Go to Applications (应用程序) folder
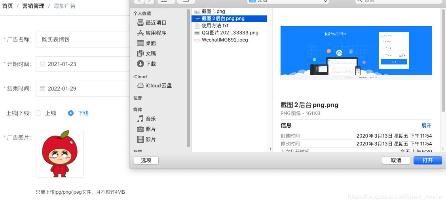Image resolution: width=446 pixels, height=204 pixels. tap(156, 33)
